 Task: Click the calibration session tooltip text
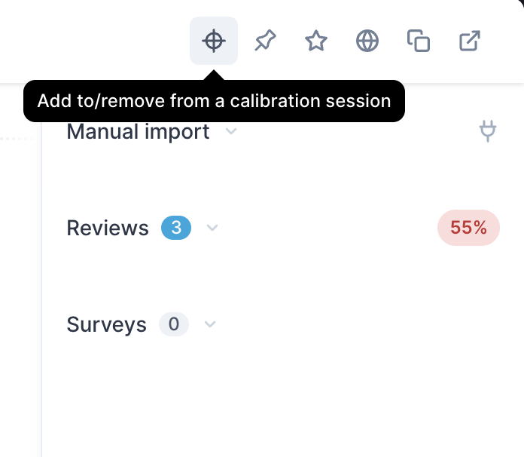click(x=215, y=101)
